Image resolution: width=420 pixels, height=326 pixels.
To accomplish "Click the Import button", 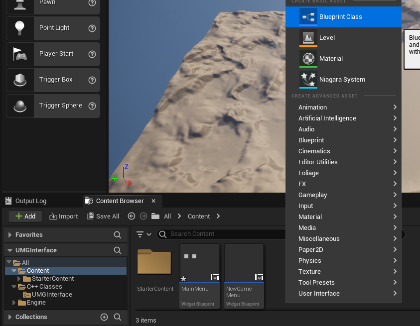I will pos(64,217).
